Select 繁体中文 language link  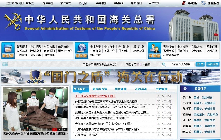(66, 3)
